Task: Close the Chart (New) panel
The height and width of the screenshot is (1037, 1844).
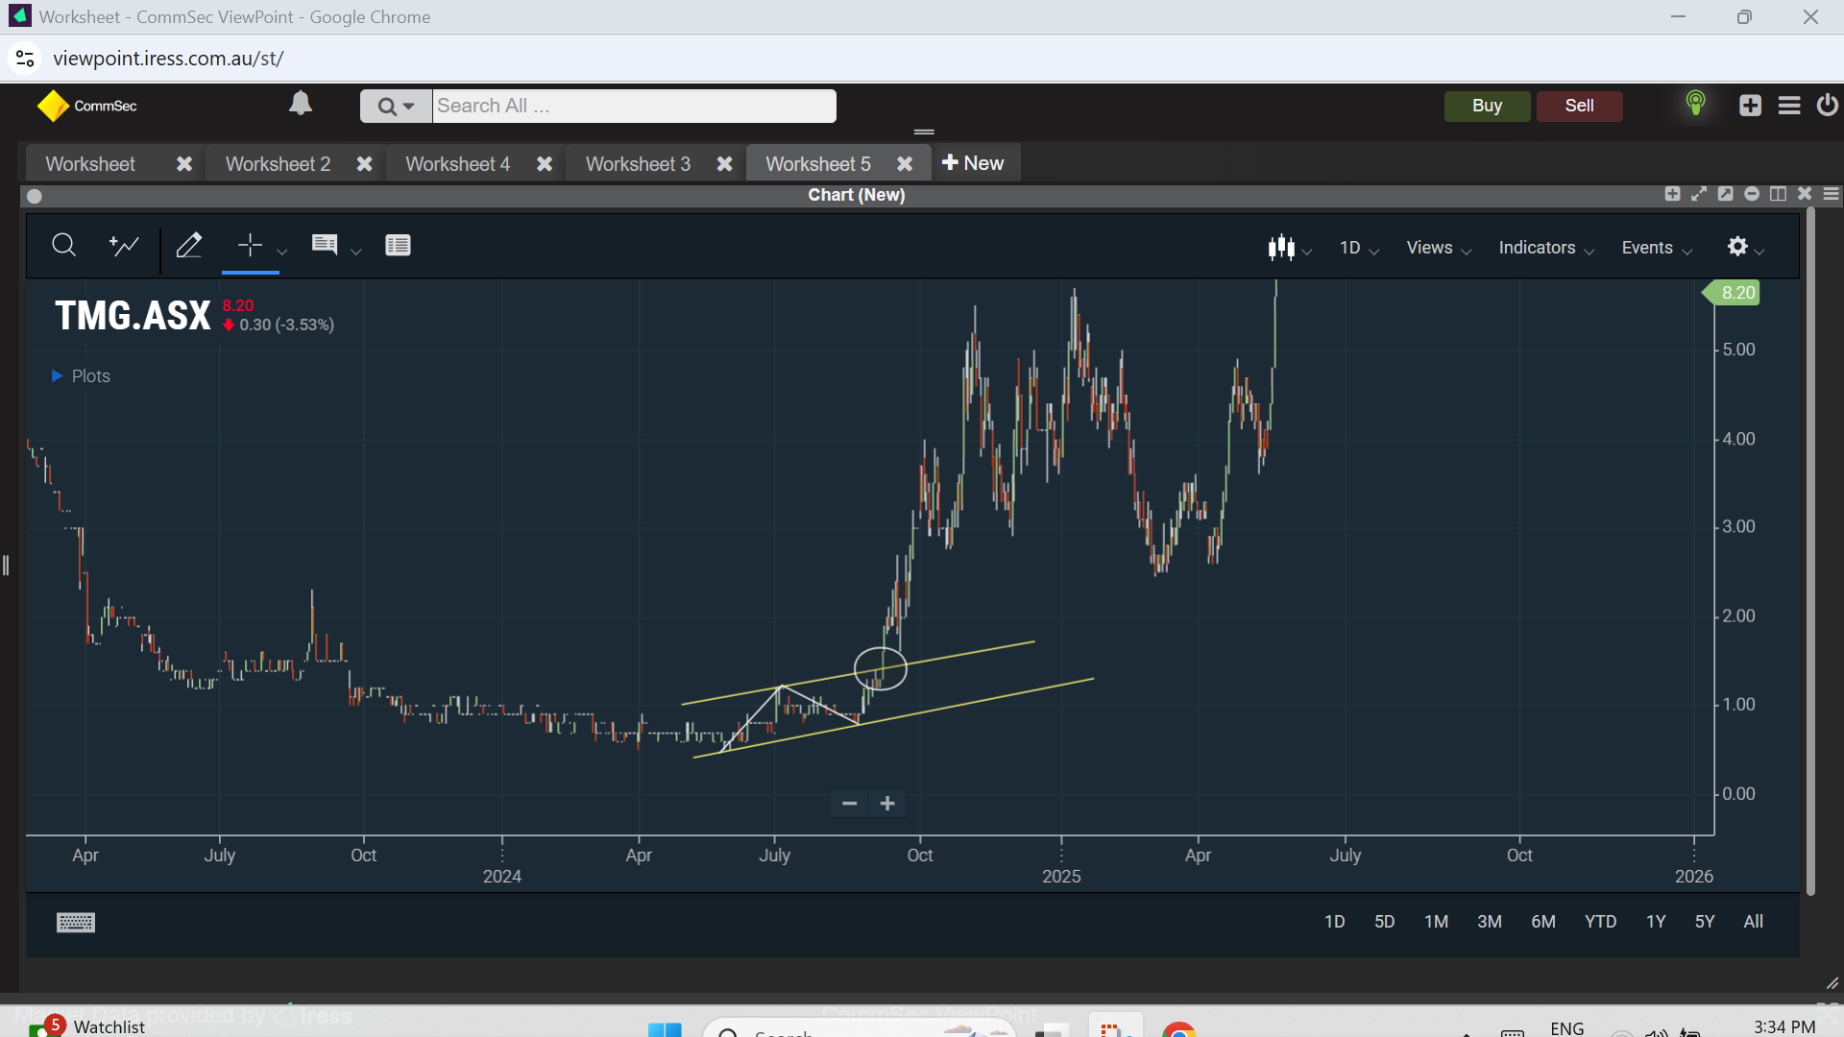Action: click(1805, 194)
